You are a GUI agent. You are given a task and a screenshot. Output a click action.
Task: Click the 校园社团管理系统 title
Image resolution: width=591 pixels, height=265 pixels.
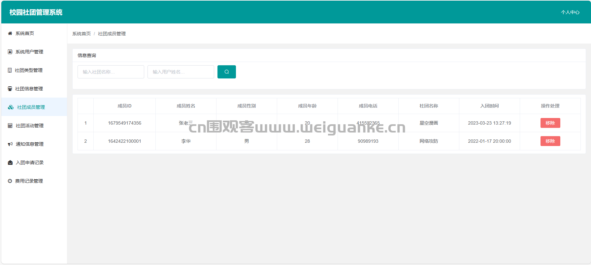click(x=36, y=12)
